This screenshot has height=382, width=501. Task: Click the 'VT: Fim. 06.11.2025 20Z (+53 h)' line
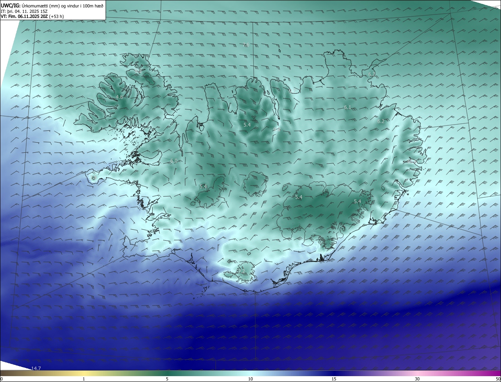[32, 16]
